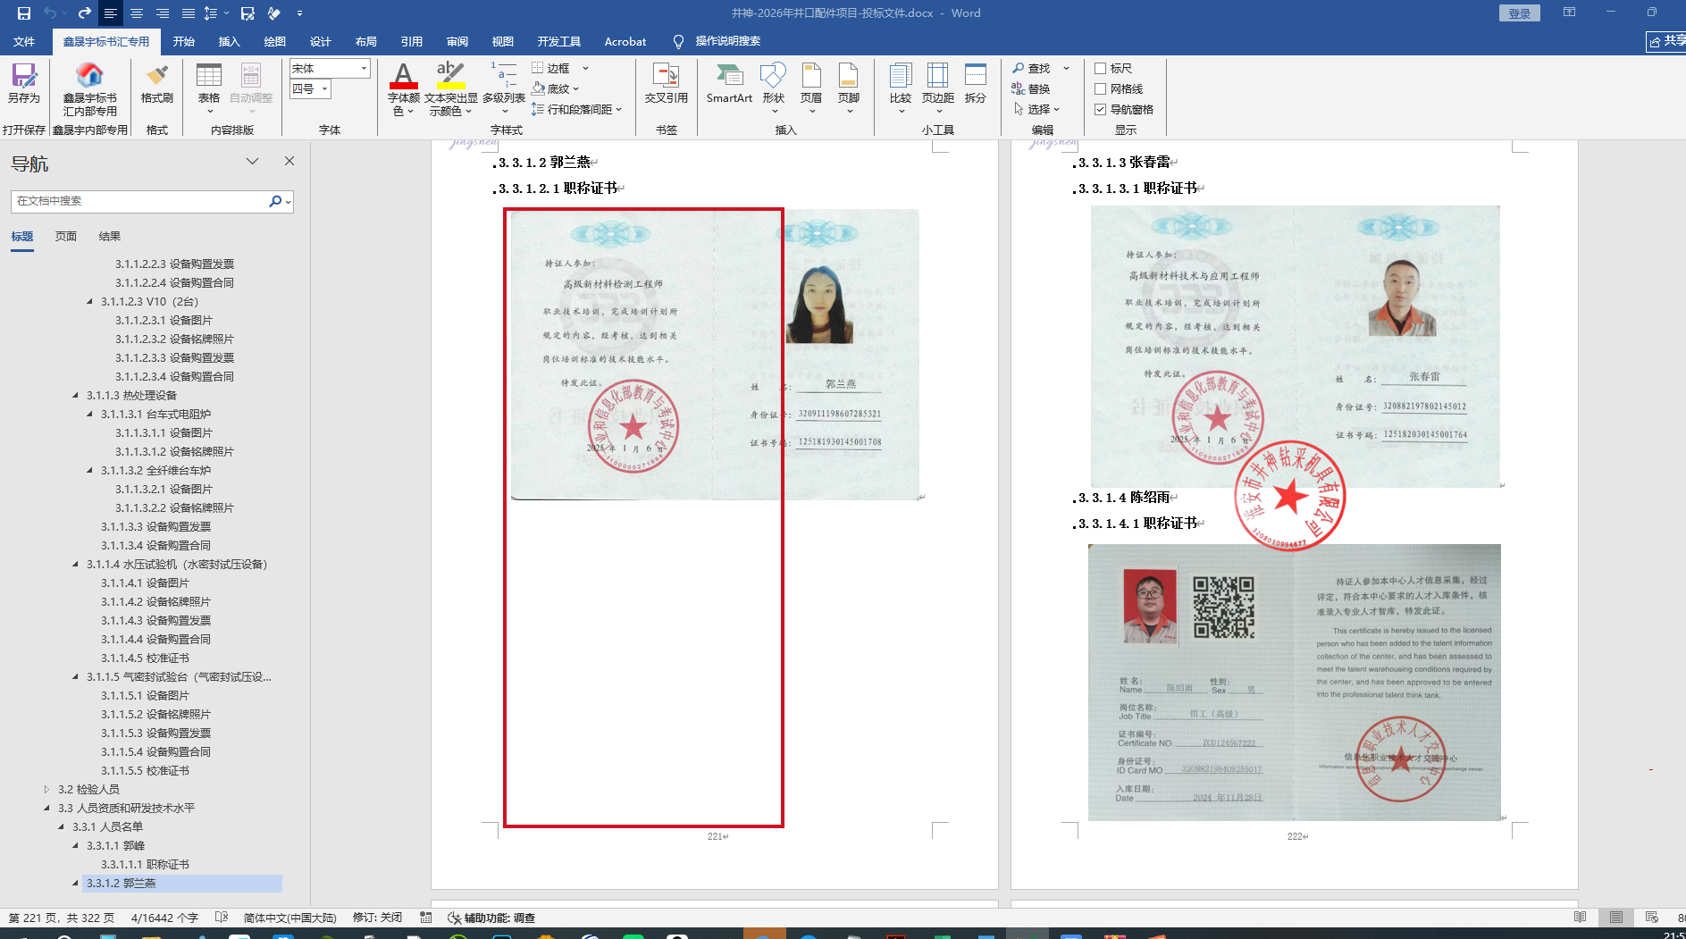This screenshot has width=1686, height=939.
Task: Open the SmartArt insert tool
Action: click(x=728, y=82)
